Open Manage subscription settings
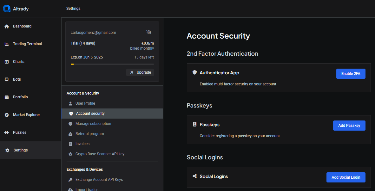The width and height of the screenshot is (375, 191). 112,124
